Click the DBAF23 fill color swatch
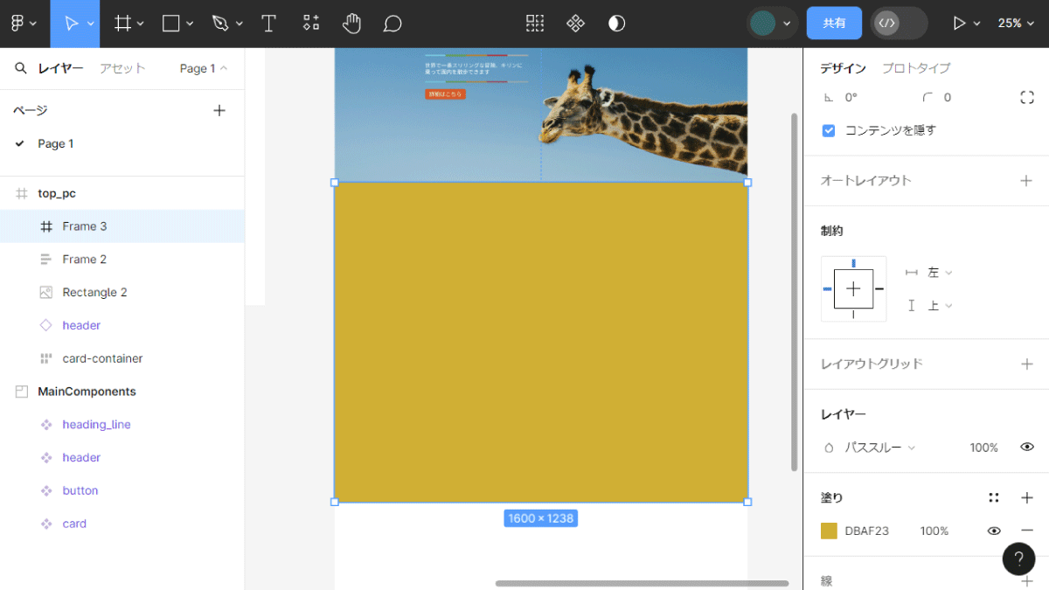 (829, 531)
